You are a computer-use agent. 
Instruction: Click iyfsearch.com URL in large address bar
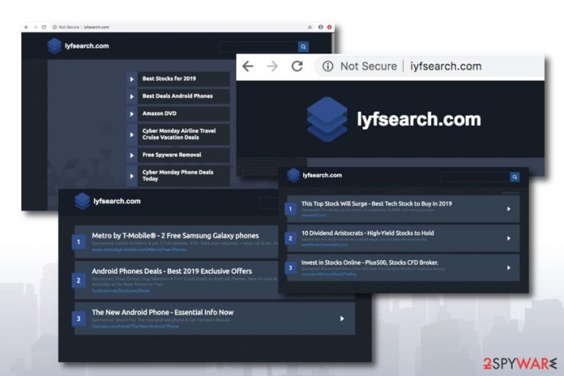coord(446,67)
